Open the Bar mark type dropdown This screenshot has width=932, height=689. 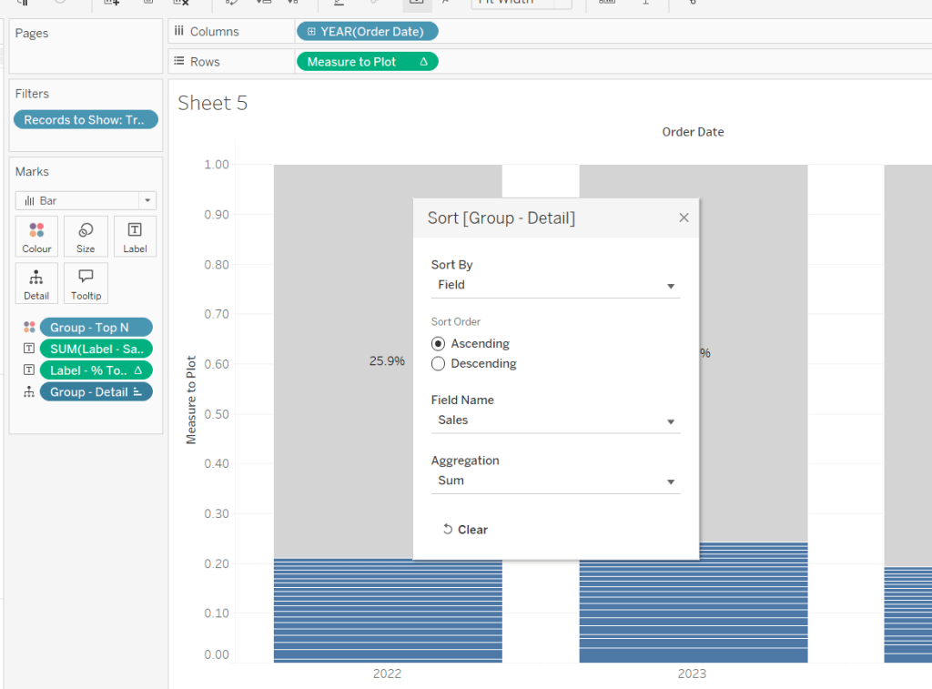pyautogui.click(x=86, y=200)
